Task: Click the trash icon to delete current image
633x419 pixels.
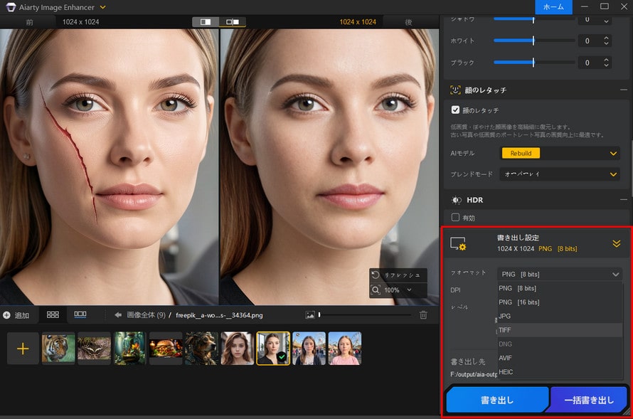Action: (x=424, y=314)
